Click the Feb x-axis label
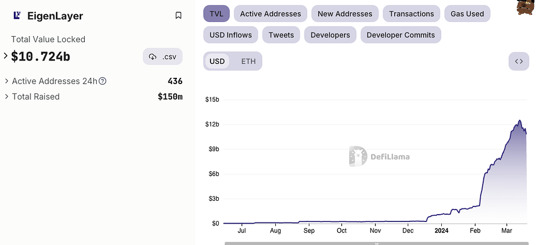 tap(475, 231)
